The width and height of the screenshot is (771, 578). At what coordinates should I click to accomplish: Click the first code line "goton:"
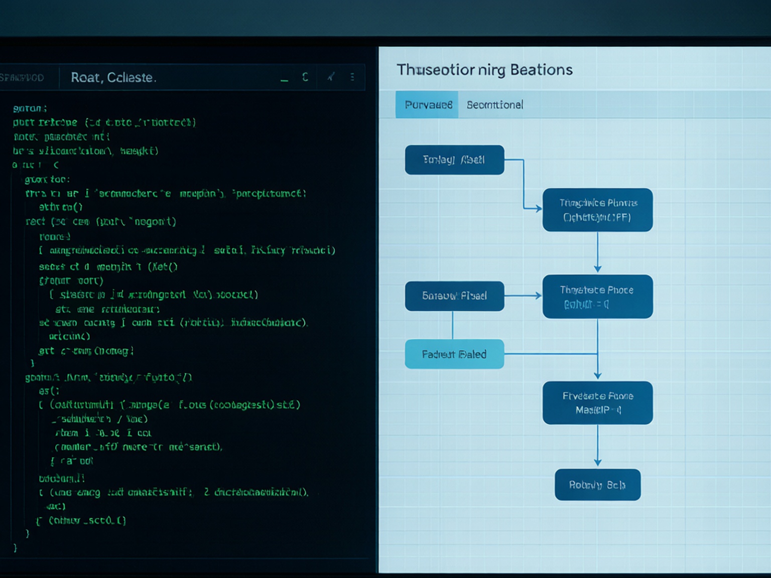click(30, 108)
